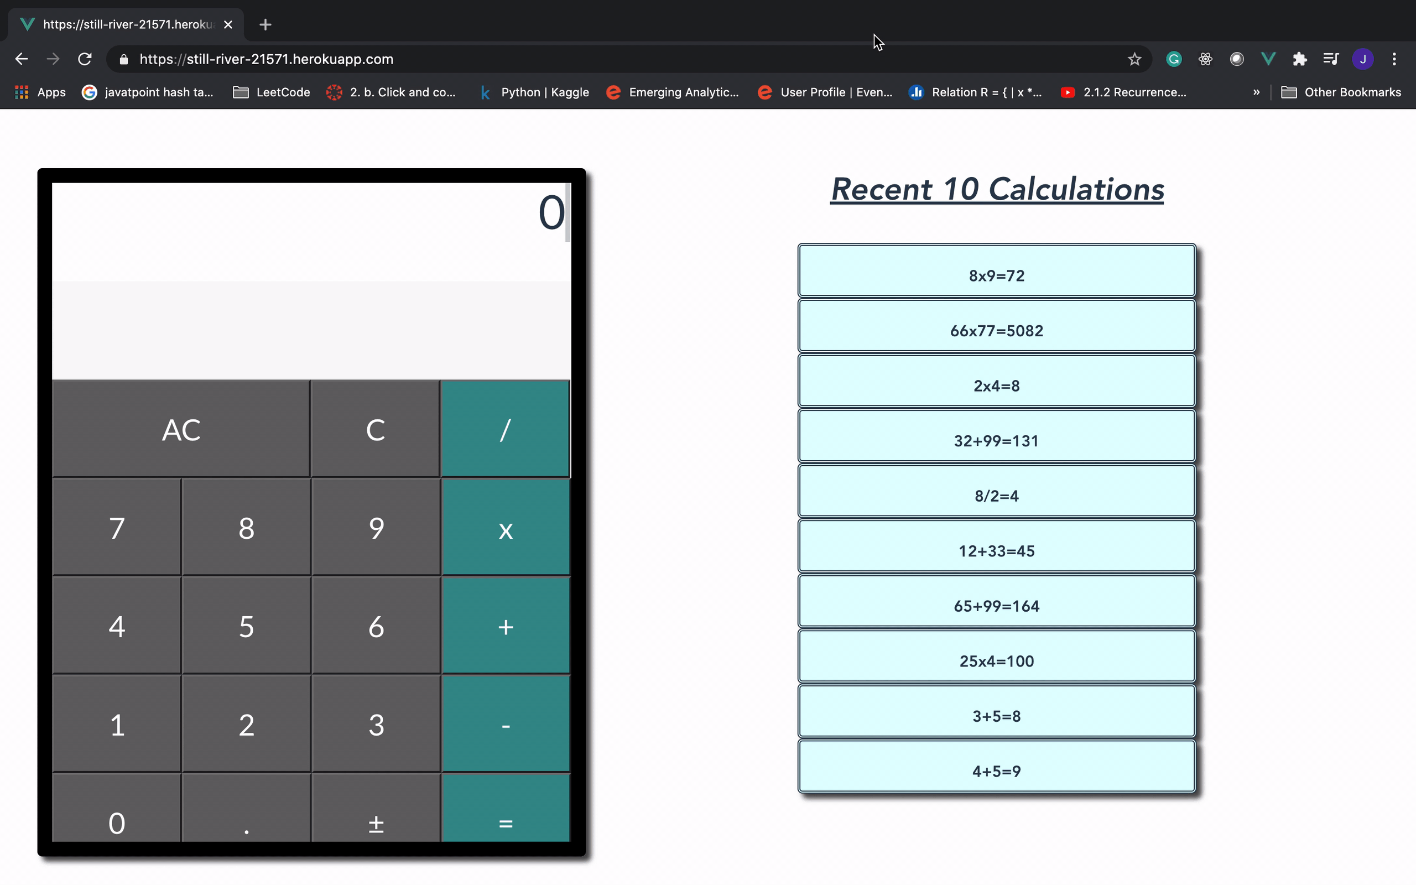The image size is (1416, 885).
Task: Reload the page with refresh icon
Action: pyautogui.click(x=85, y=59)
